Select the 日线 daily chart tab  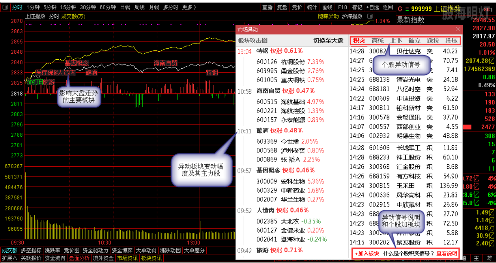point(125,8)
